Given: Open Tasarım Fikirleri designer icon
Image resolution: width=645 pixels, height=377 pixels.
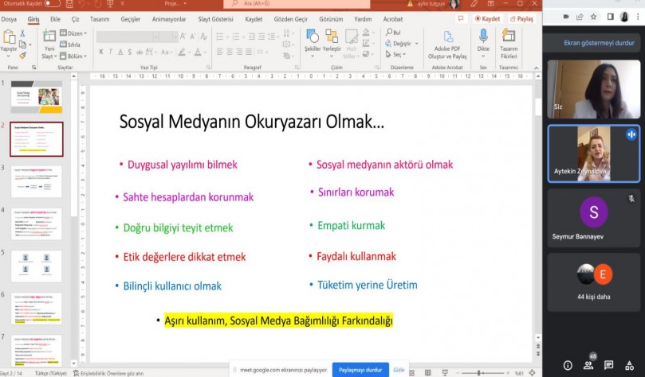Looking at the screenshot, I should click(509, 36).
